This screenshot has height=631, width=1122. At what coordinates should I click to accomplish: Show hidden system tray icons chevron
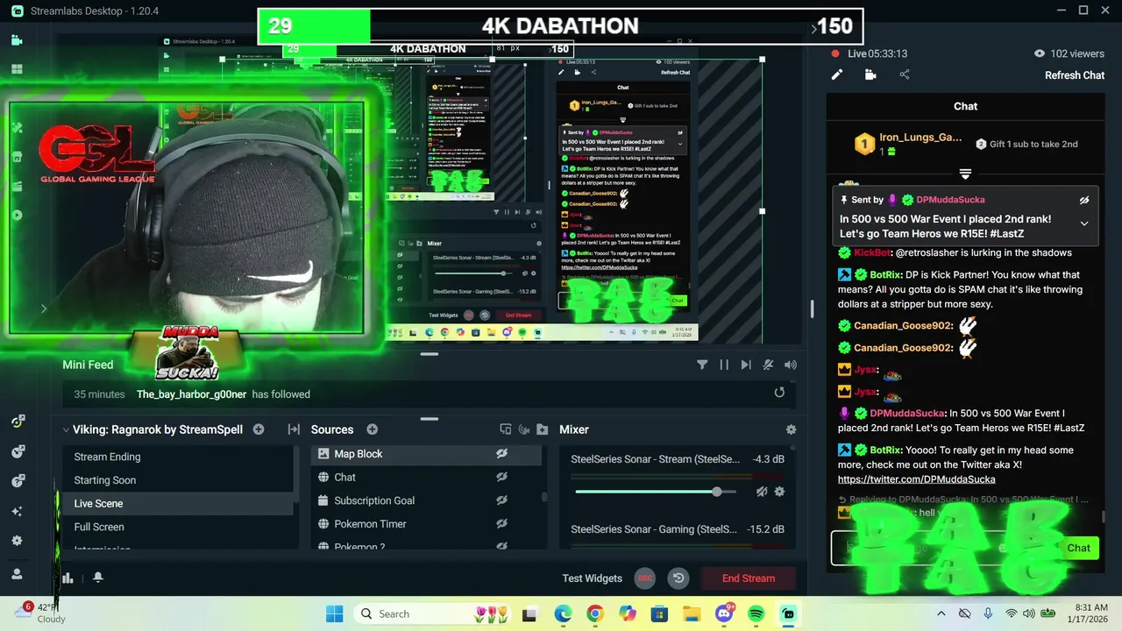[x=941, y=613]
